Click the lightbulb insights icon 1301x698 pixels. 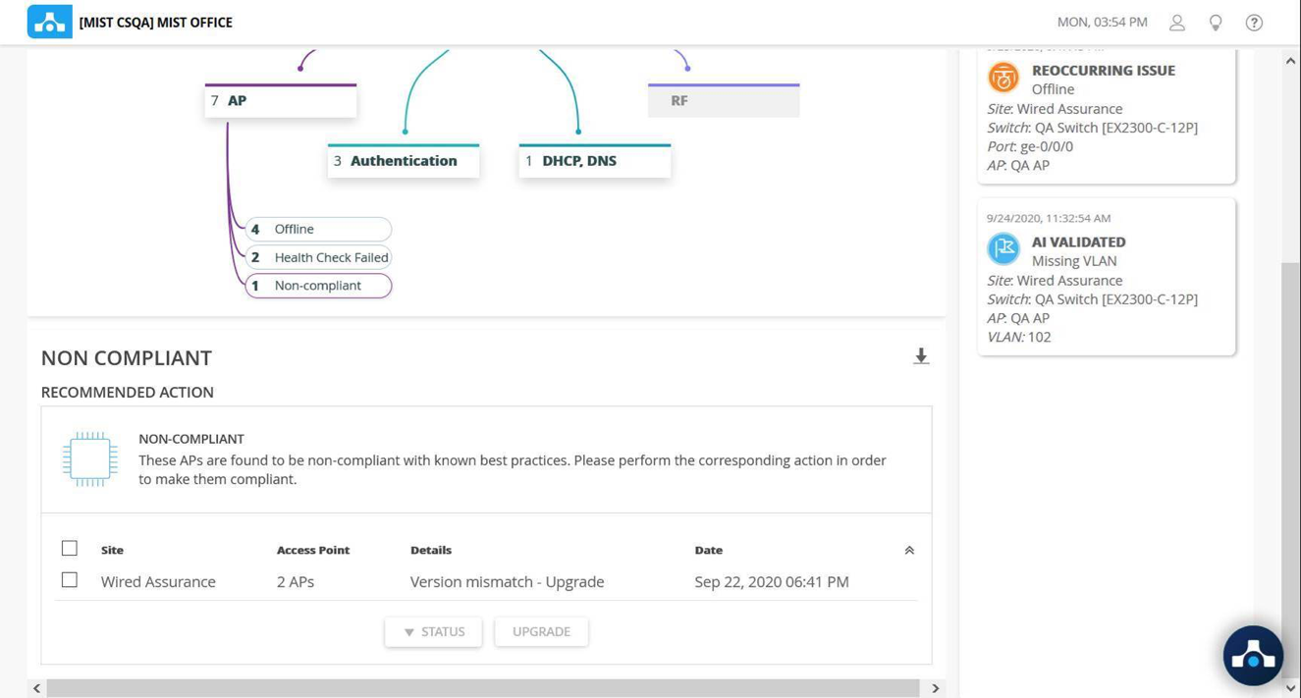(x=1216, y=23)
